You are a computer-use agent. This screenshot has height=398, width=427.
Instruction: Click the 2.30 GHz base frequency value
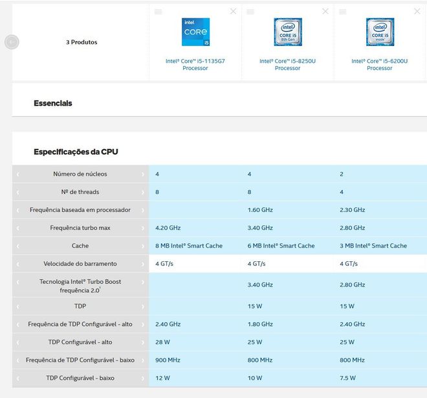(x=353, y=210)
